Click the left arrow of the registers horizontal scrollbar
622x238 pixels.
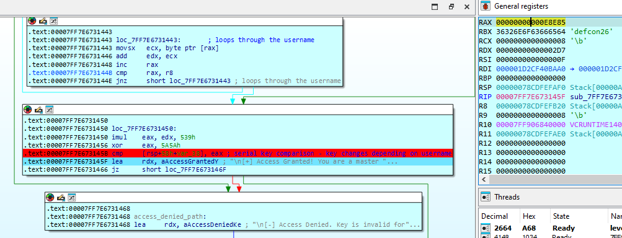(x=484, y=180)
